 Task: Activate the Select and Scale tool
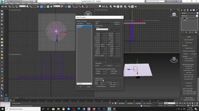point(48,6)
